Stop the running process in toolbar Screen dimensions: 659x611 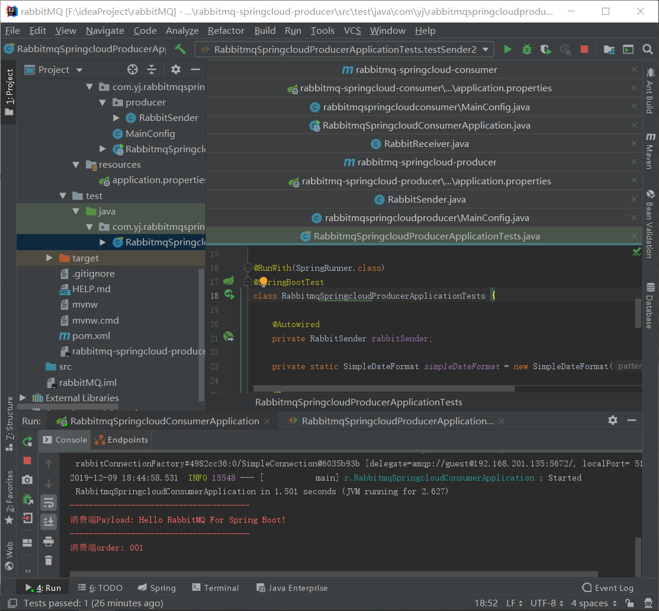pyautogui.click(x=584, y=49)
